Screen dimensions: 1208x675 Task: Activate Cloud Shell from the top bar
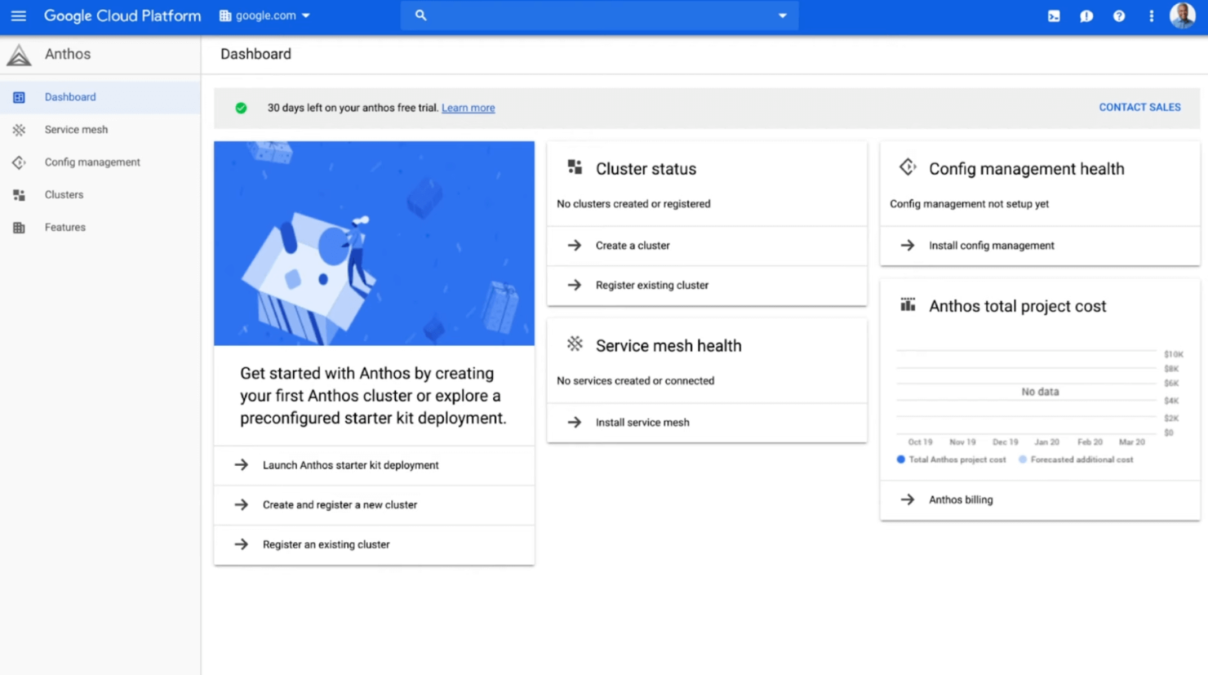(x=1053, y=16)
